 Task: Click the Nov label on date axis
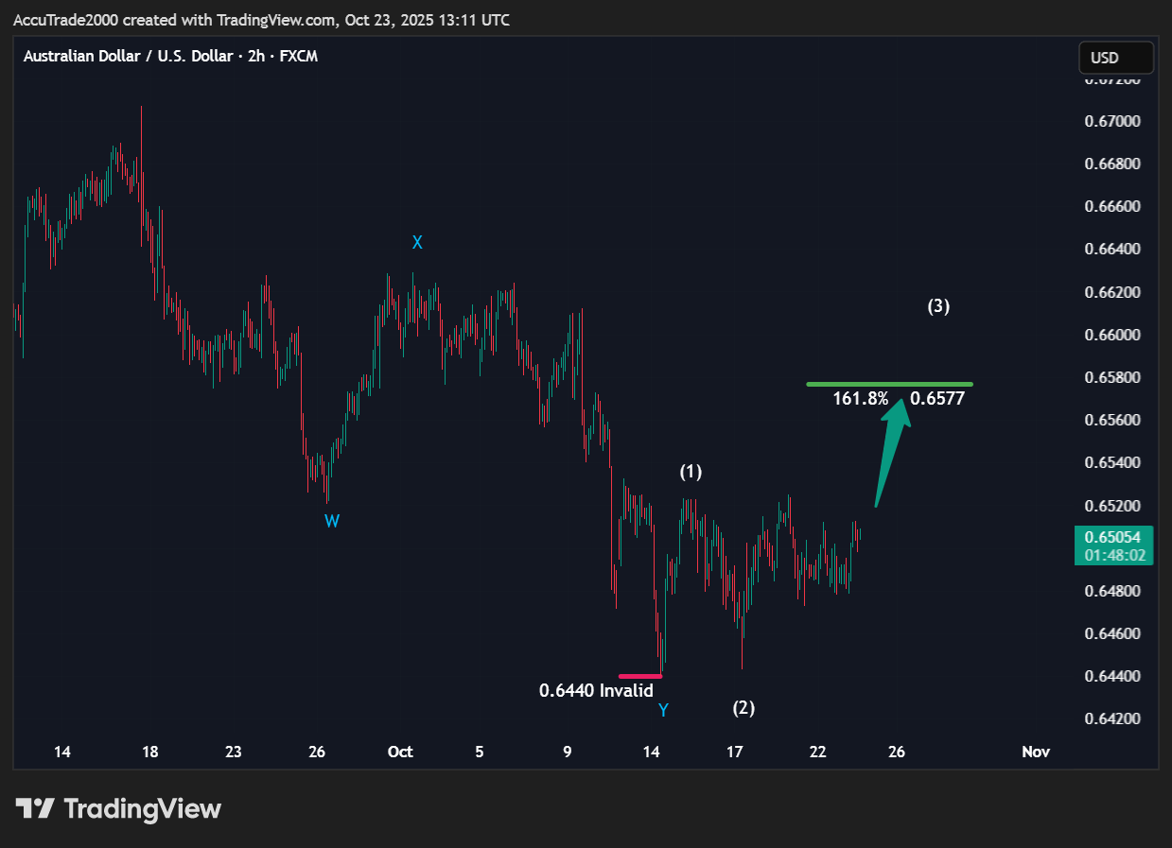[x=1036, y=753]
